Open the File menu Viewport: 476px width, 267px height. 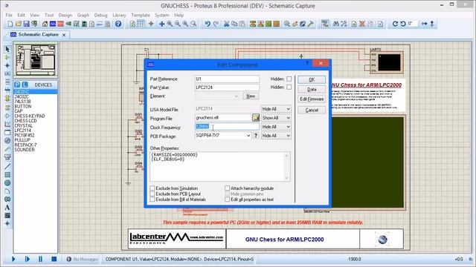(9, 15)
